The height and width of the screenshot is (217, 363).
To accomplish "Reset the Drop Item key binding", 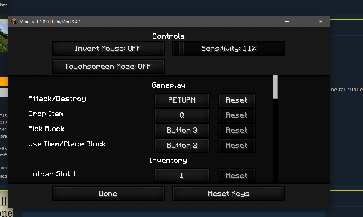I will (237, 115).
